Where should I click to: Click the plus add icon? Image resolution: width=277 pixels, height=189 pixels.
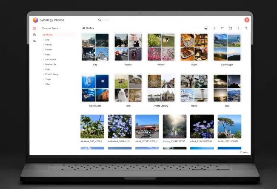(214, 28)
